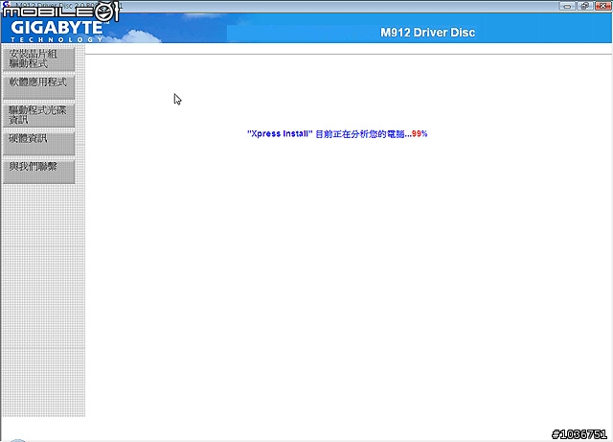Open 與我們聯繫 contact page
The width and height of the screenshot is (613, 442).
38,172
